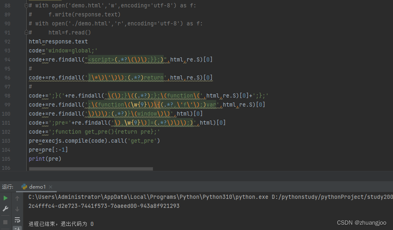Click output value 2c4fffc4-d2e723-7441f573 in console
393x230 pixels.
tap(104, 206)
